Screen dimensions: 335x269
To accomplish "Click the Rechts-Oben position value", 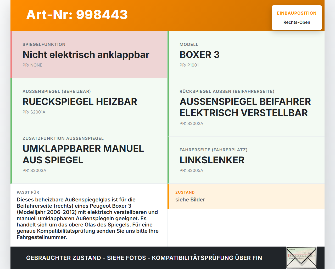I will tap(297, 22).
